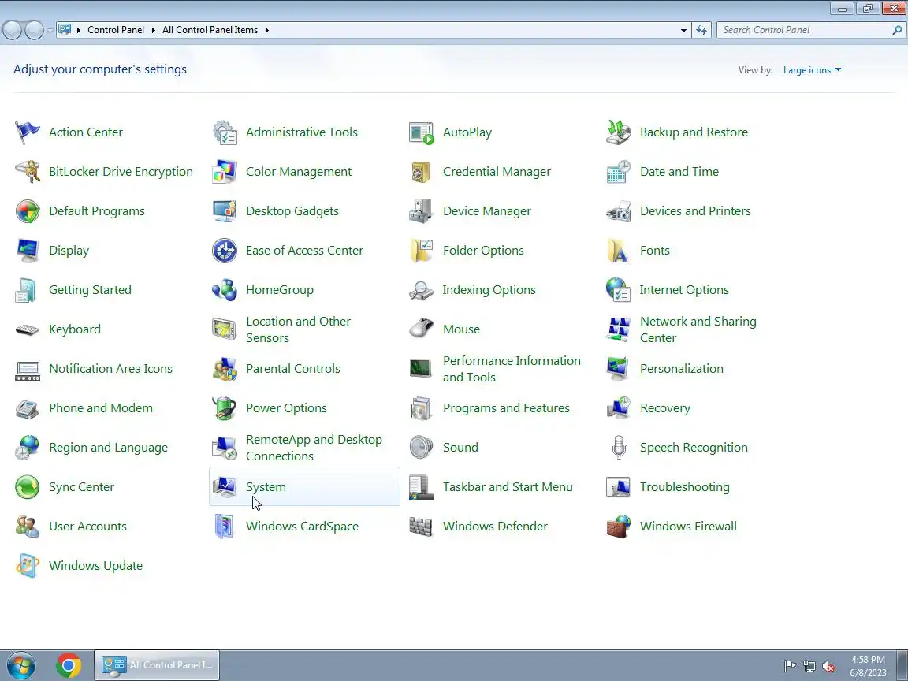Click the HomeGroup spheres icon
The image size is (908, 681).
point(225,290)
